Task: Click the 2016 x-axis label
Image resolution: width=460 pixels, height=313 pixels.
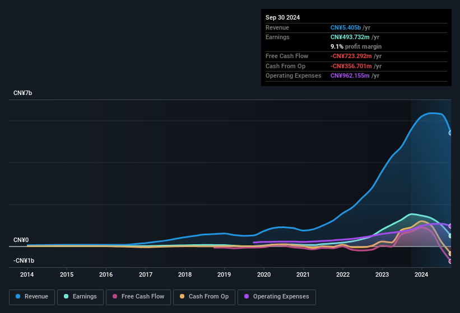Action: (106, 274)
